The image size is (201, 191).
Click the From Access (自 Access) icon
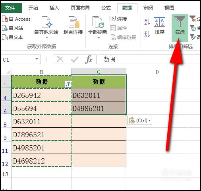click(5, 19)
